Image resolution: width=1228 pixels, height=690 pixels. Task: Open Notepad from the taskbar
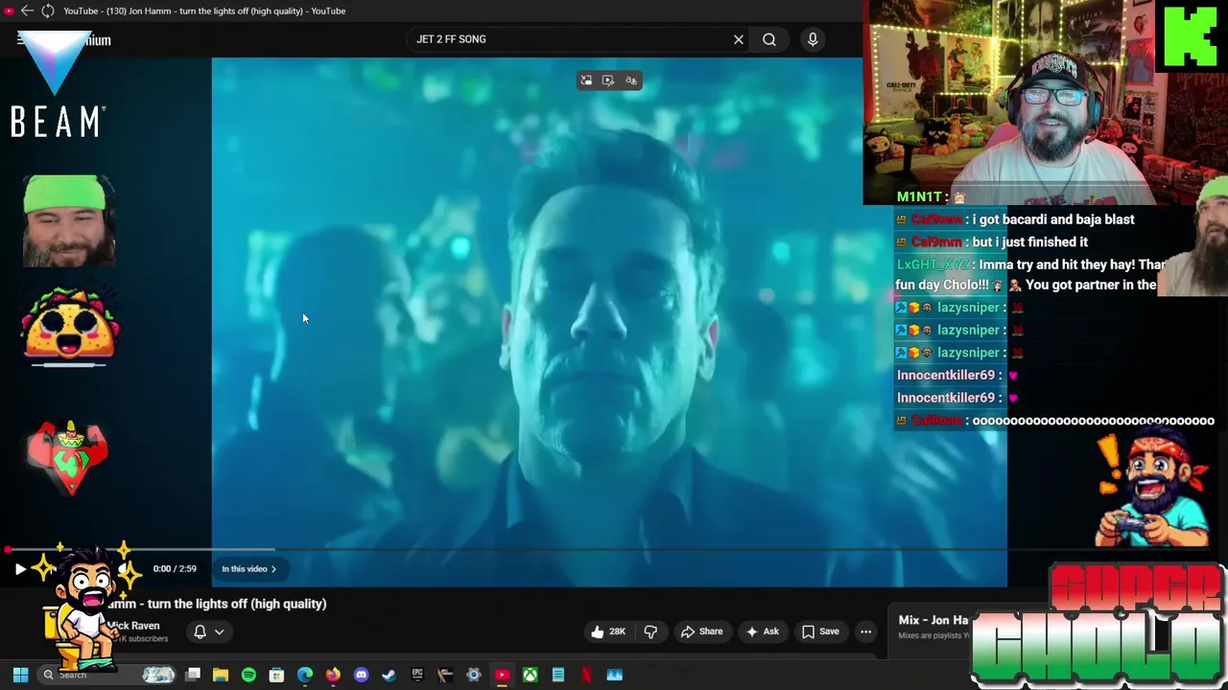click(557, 675)
